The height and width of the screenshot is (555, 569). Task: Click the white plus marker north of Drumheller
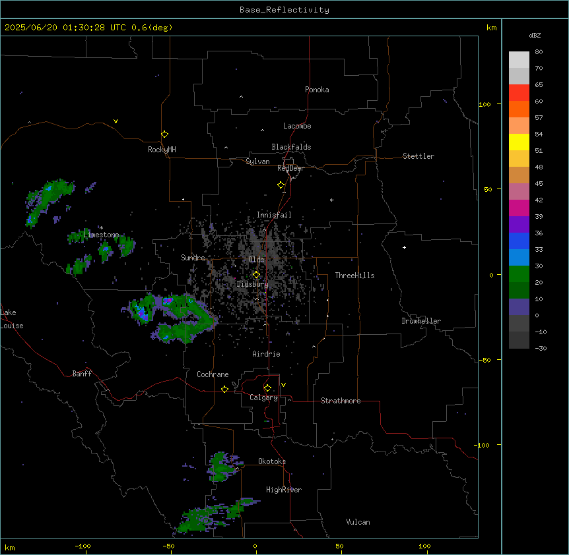pyautogui.click(x=404, y=247)
